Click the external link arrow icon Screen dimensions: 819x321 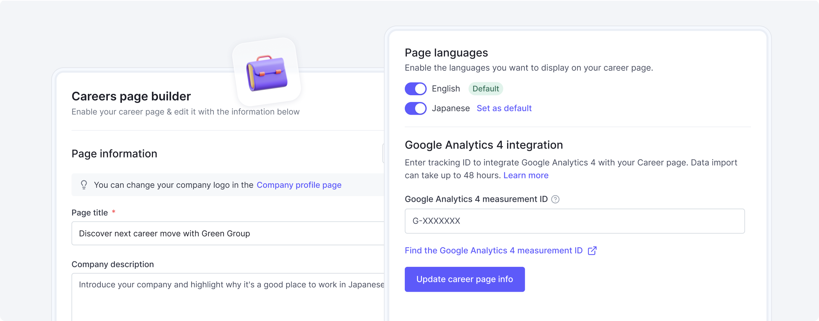tap(592, 251)
